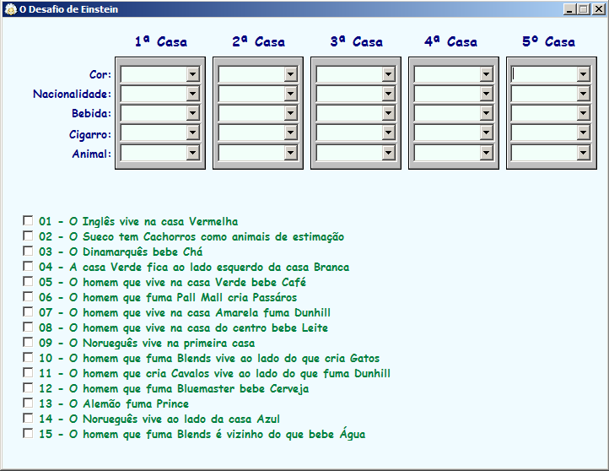This screenshot has width=609, height=471.
Task: Open Cor dropdown for 3ª Casa
Action: (x=388, y=74)
